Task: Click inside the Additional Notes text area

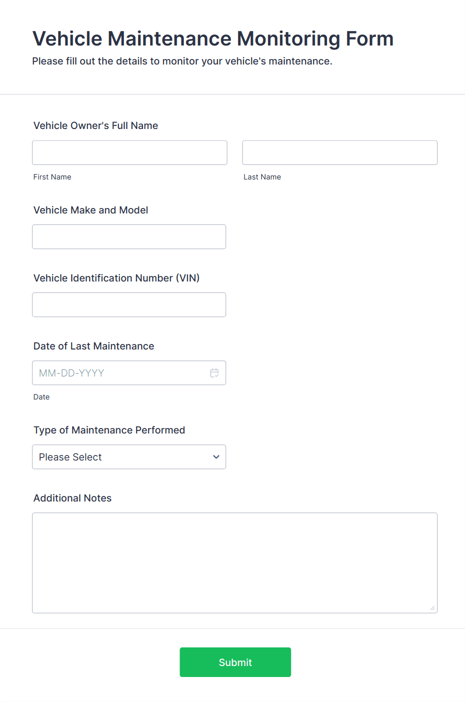Action: pyautogui.click(x=235, y=563)
